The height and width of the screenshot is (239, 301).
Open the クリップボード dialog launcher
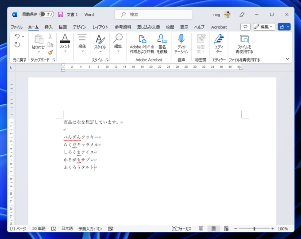coord(54,60)
